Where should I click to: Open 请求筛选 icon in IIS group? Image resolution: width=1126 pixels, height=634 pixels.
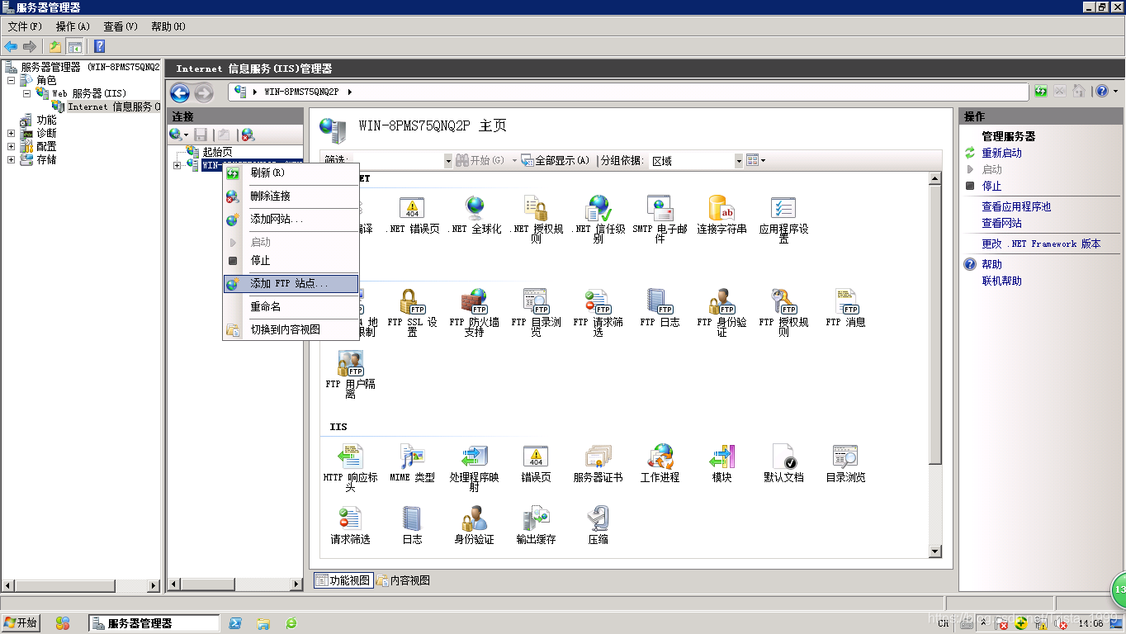(x=351, y=518)
